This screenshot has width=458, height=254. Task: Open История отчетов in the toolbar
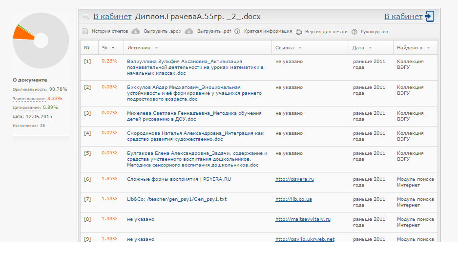pos(110,32)
